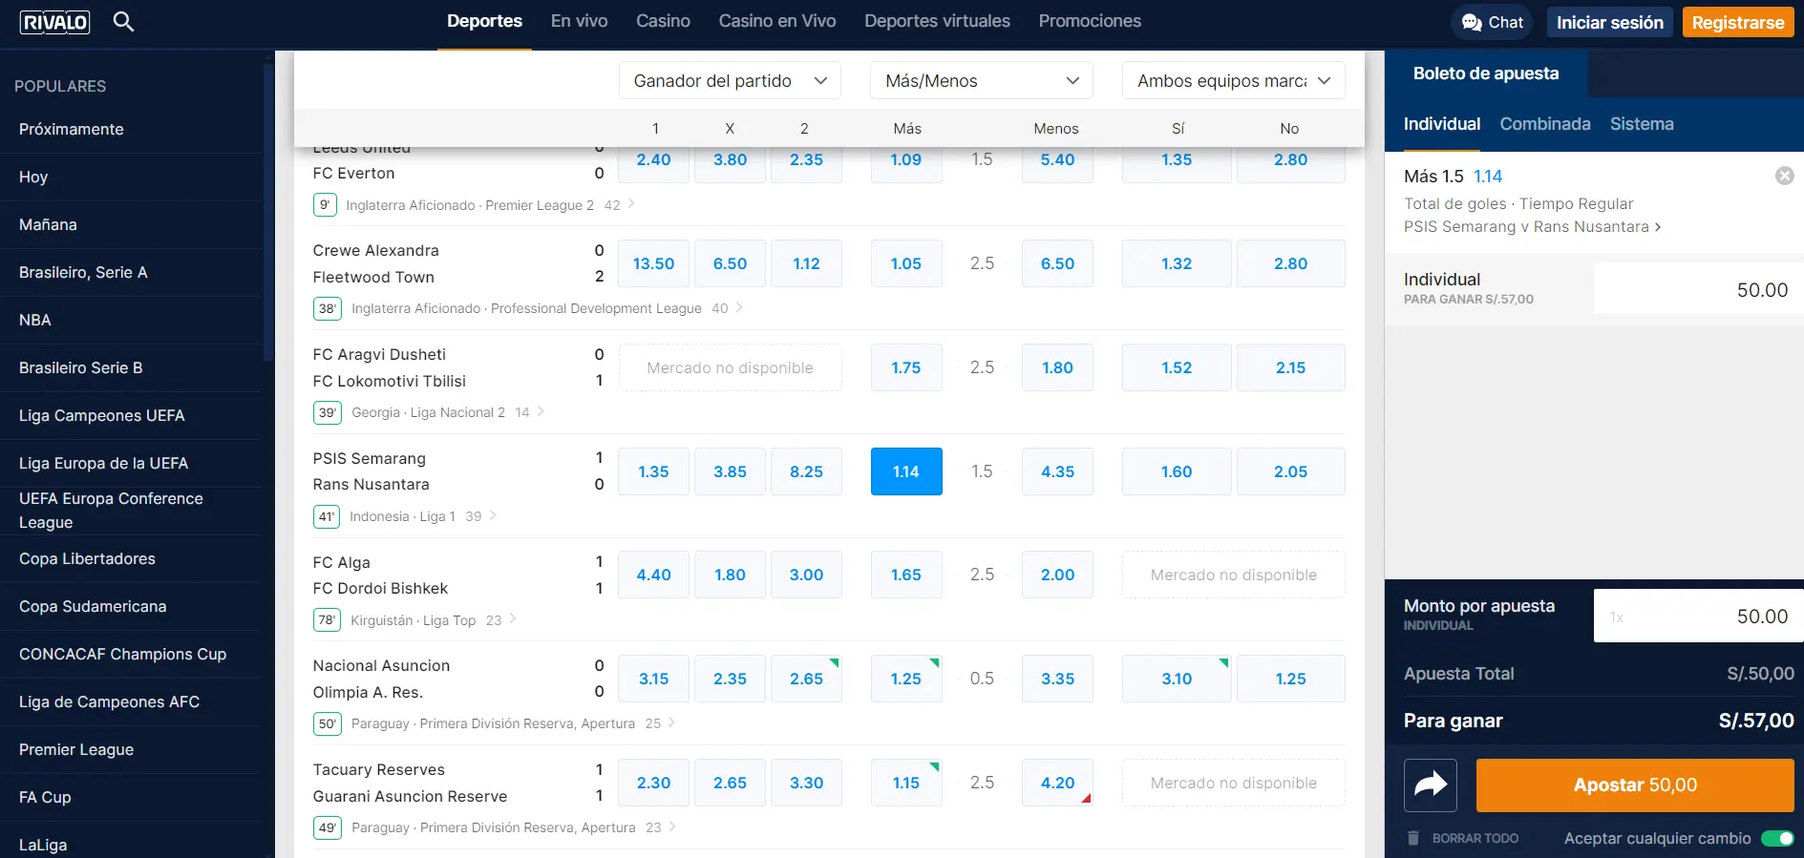Expand Premier League 2 match markets (42)

620,204
